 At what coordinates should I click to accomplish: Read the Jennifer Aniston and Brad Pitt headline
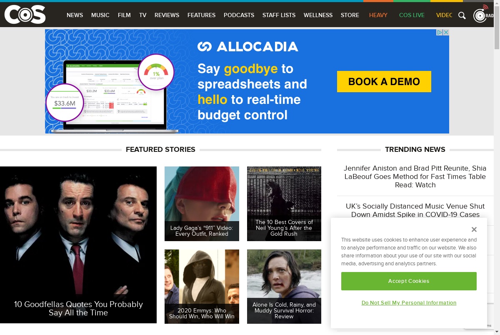pos(415,176)
